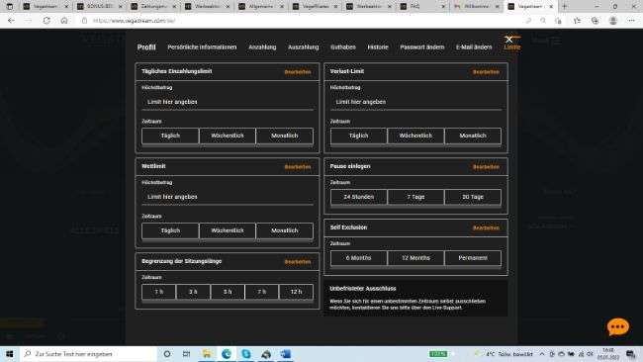Open the Historie tab
Image resolution: width=643 pixels, height=362 pixels.
point(378,47)
